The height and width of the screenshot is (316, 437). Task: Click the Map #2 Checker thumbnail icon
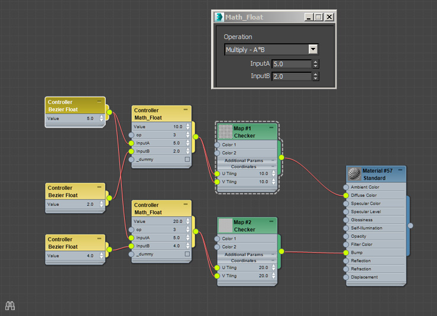point(225,225)
